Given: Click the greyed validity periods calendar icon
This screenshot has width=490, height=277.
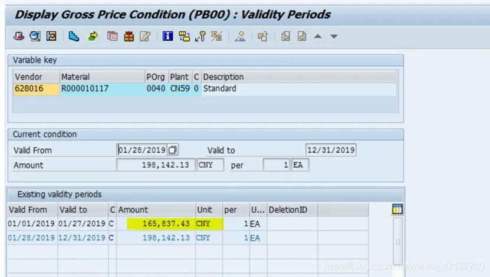Looking at the screenshot, I should click(112, 36).
